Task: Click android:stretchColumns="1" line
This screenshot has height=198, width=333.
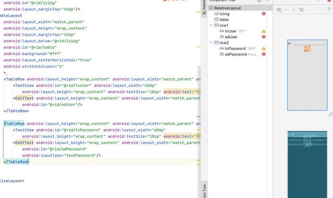Action: 33,67
